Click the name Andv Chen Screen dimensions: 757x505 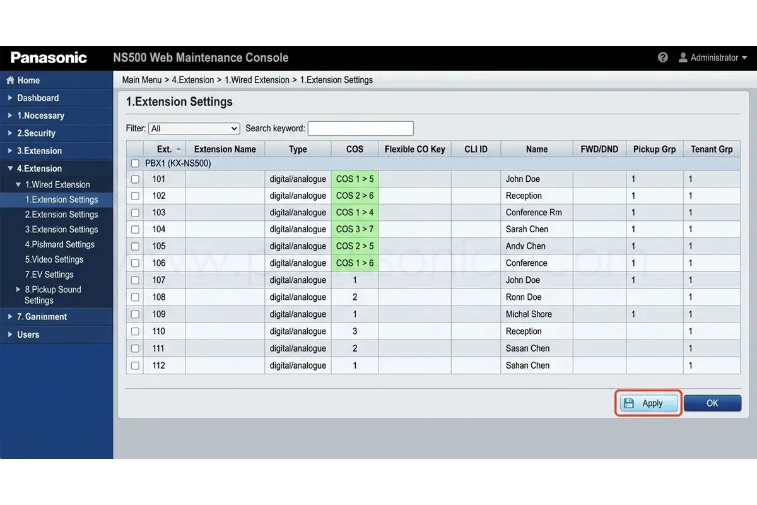(x=525, y=246)
